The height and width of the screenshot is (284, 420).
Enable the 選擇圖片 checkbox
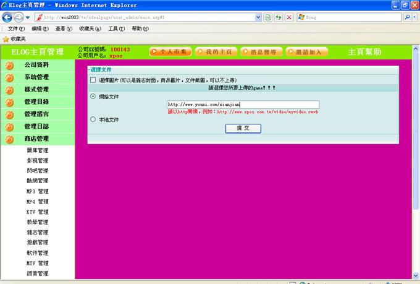point(93,80)
